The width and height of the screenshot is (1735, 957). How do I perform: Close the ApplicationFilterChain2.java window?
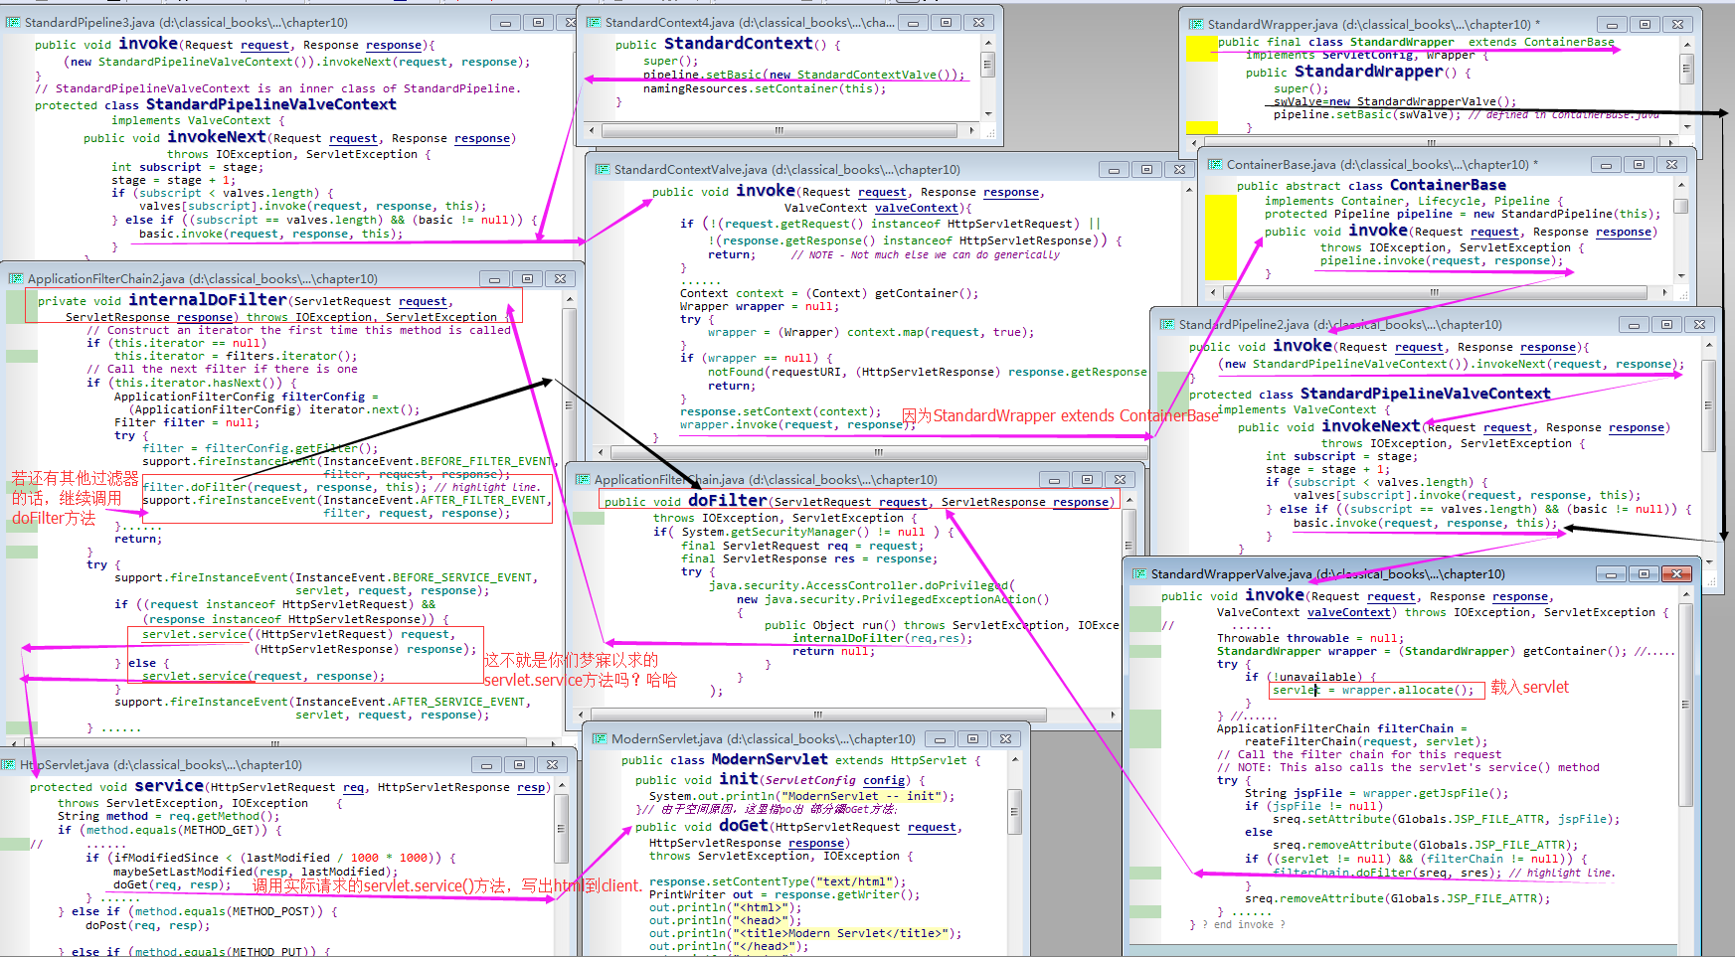(560, 278)
